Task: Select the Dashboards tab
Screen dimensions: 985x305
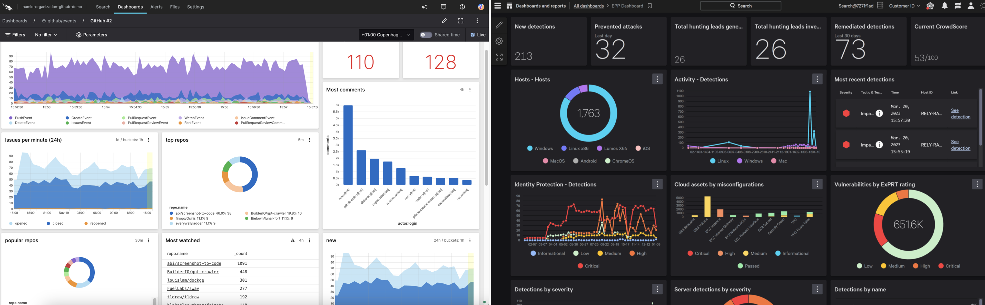Action: point(130,7)
